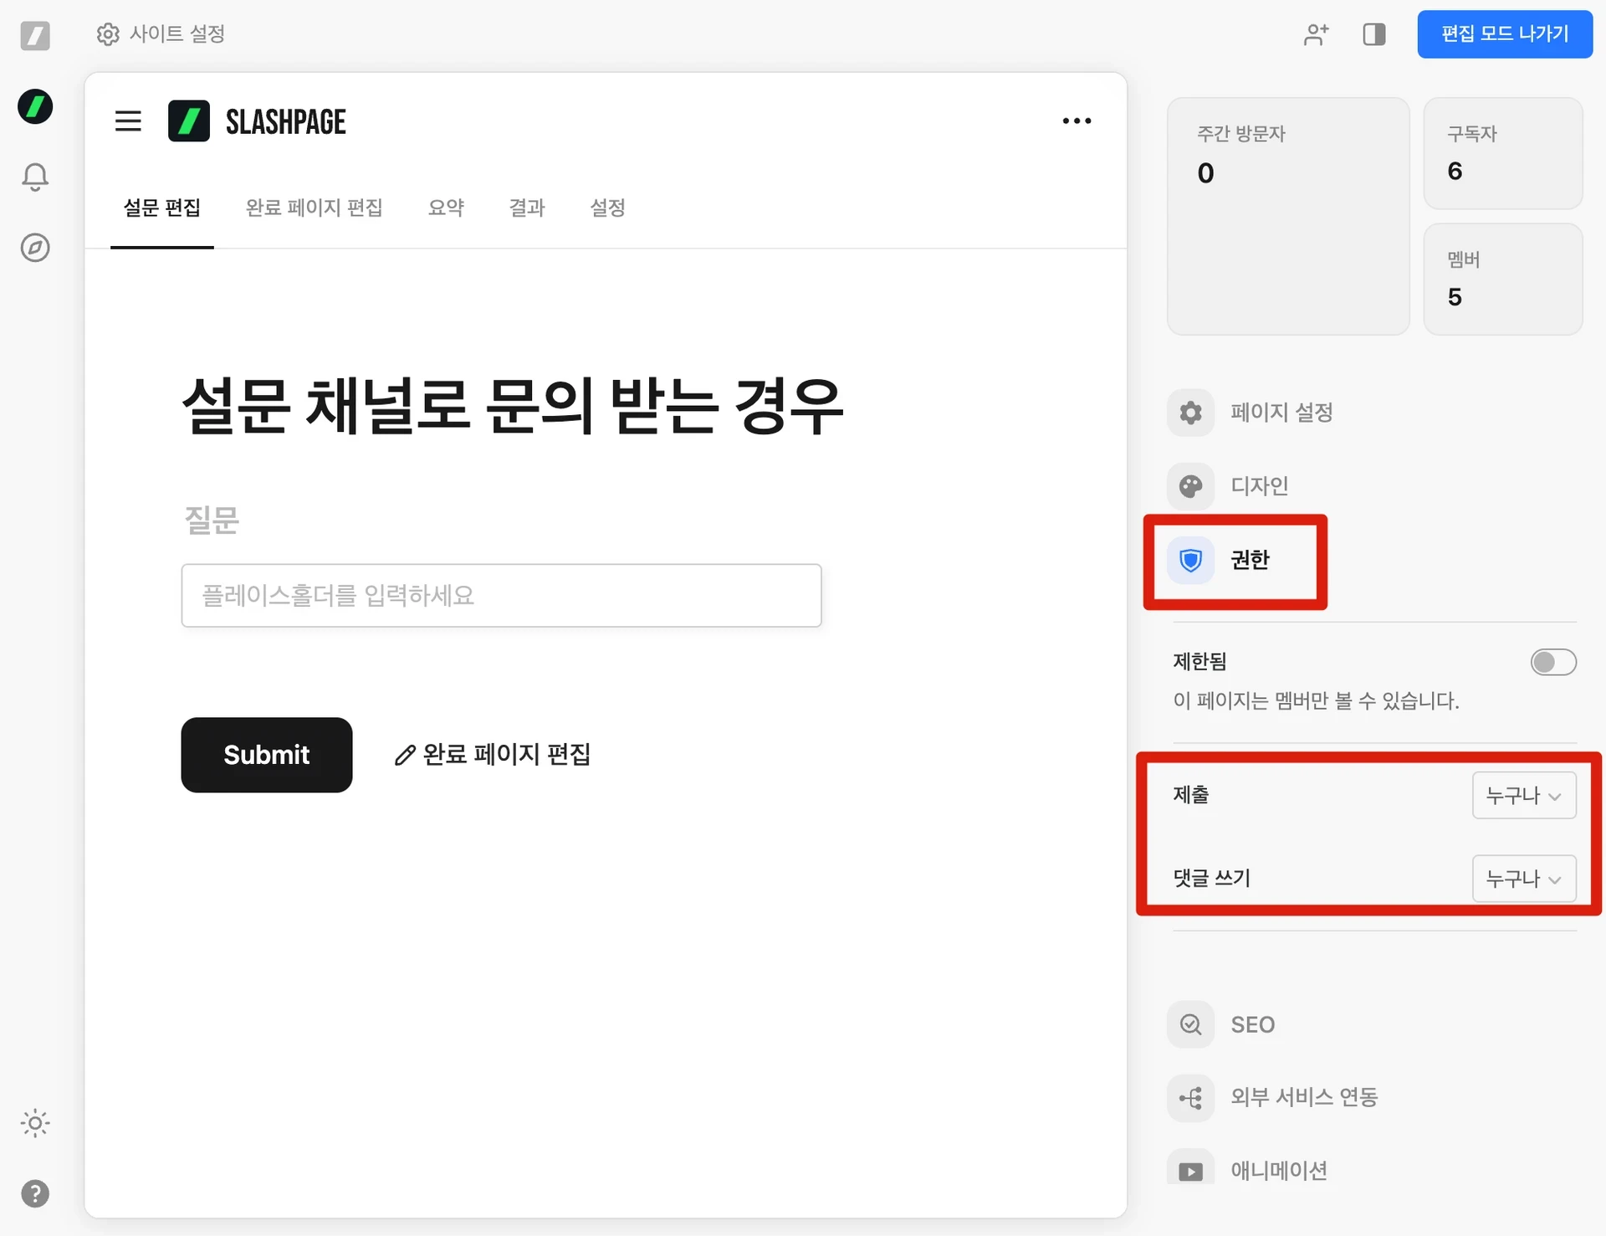Switch to the 요약 tab
This screenshot has height=1236, width=1606.
pyautogui.click(x=446, y=208)
